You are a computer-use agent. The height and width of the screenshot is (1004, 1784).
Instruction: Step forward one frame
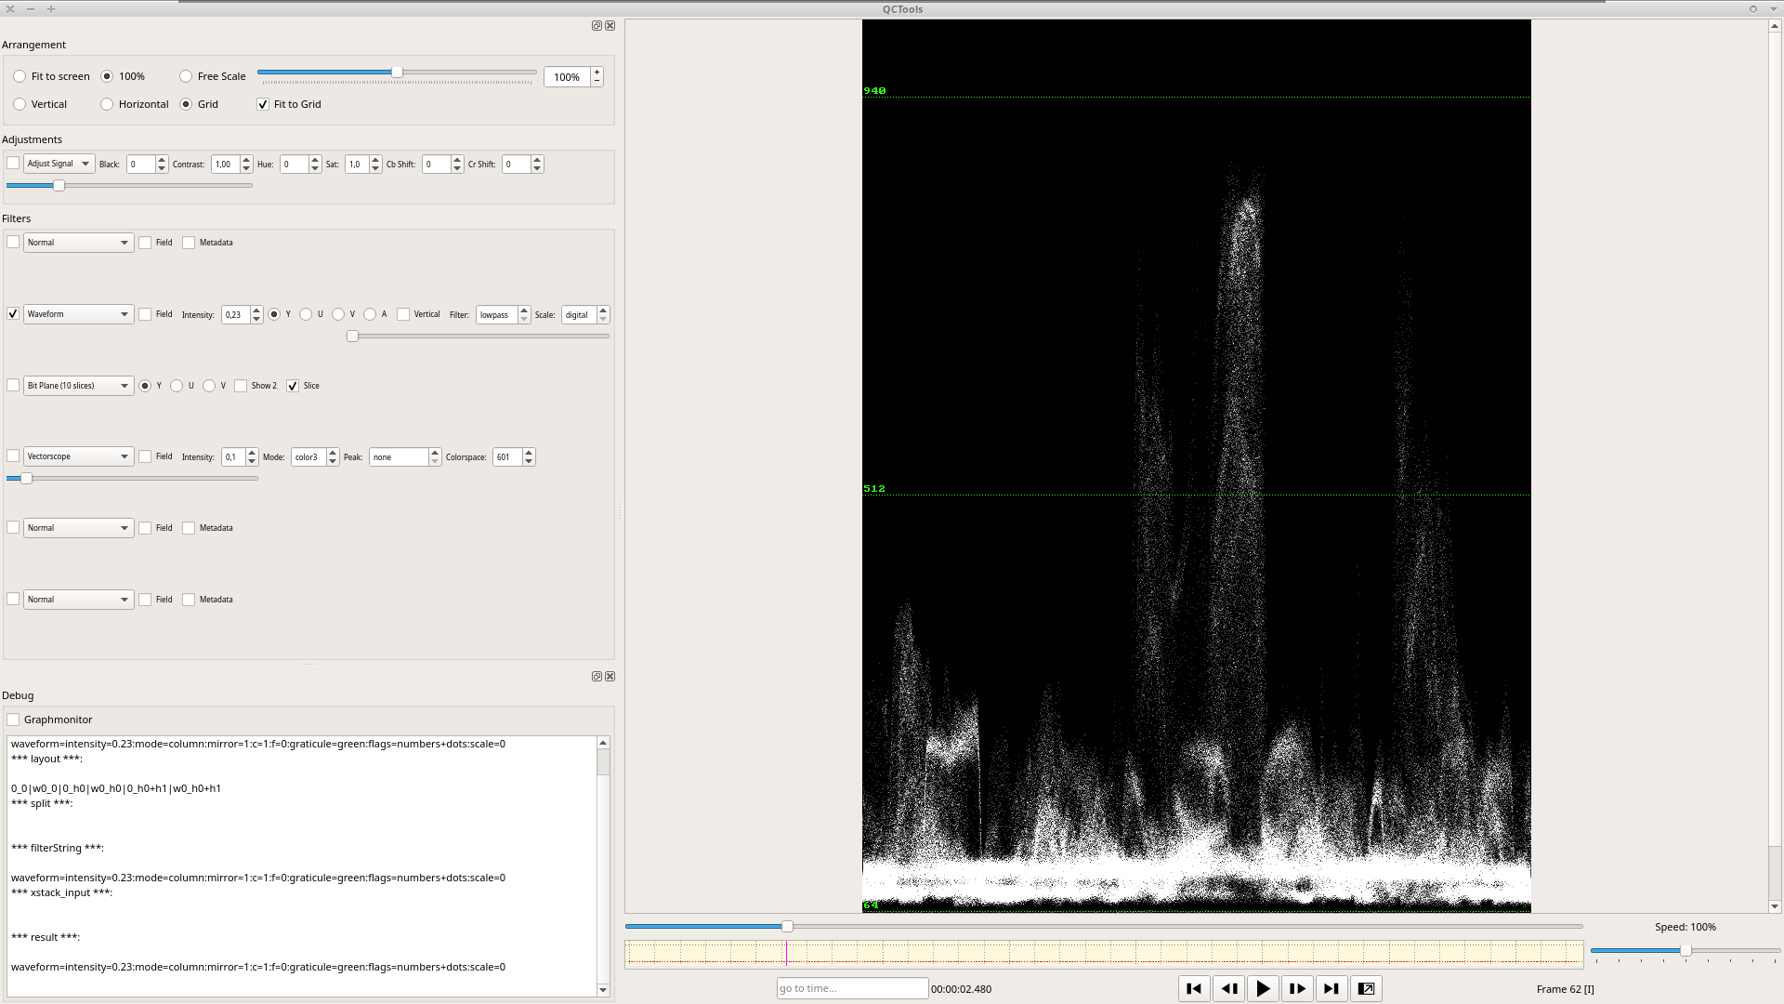1297,989
